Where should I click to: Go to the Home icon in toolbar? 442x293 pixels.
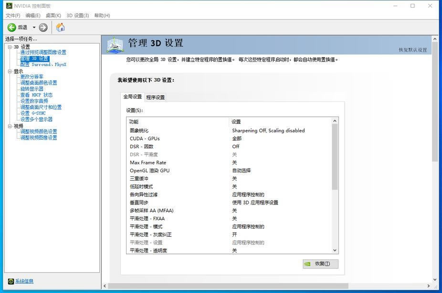[60, 27]
